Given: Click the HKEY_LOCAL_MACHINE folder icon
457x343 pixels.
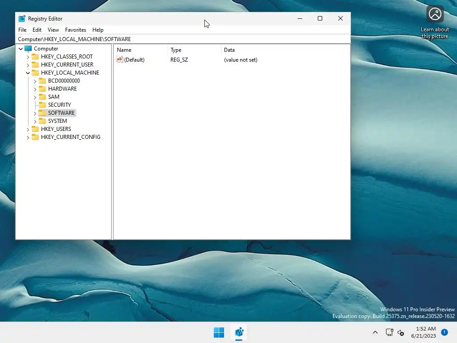Looking at the screenshot, I should coord(35,73).
